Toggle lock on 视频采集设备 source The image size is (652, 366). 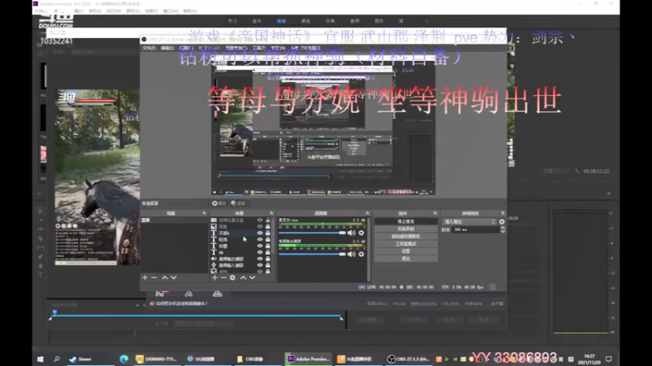268,220
